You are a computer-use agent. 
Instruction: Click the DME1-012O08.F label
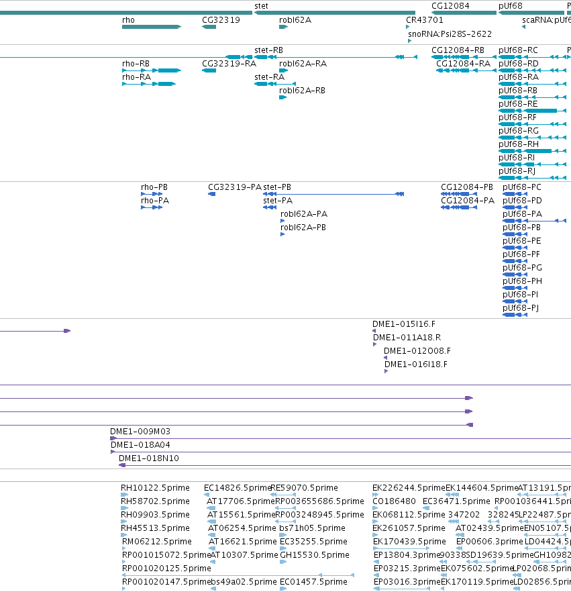(417, 351)
